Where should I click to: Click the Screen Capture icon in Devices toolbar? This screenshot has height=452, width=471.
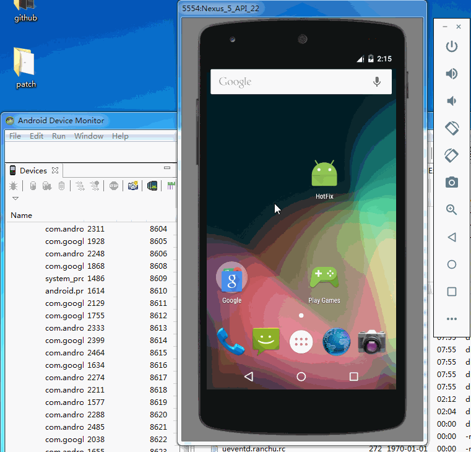(133, 186)
